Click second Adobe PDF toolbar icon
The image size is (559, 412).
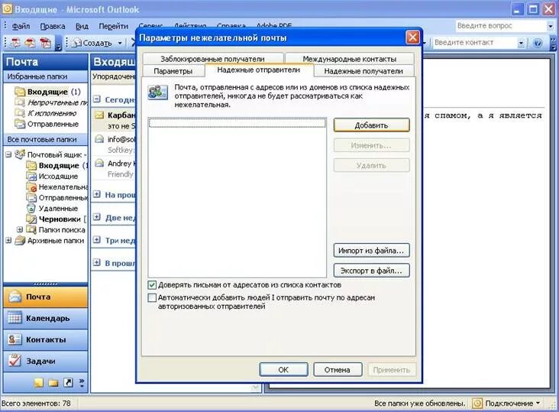click(30, 43)
